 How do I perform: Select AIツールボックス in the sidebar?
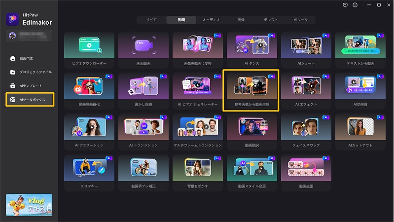click(x=30, y=100)
